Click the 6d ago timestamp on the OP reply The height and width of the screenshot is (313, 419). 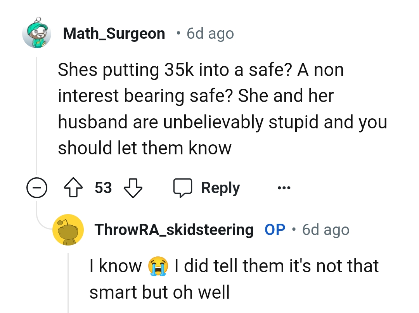tap(325, 230)
